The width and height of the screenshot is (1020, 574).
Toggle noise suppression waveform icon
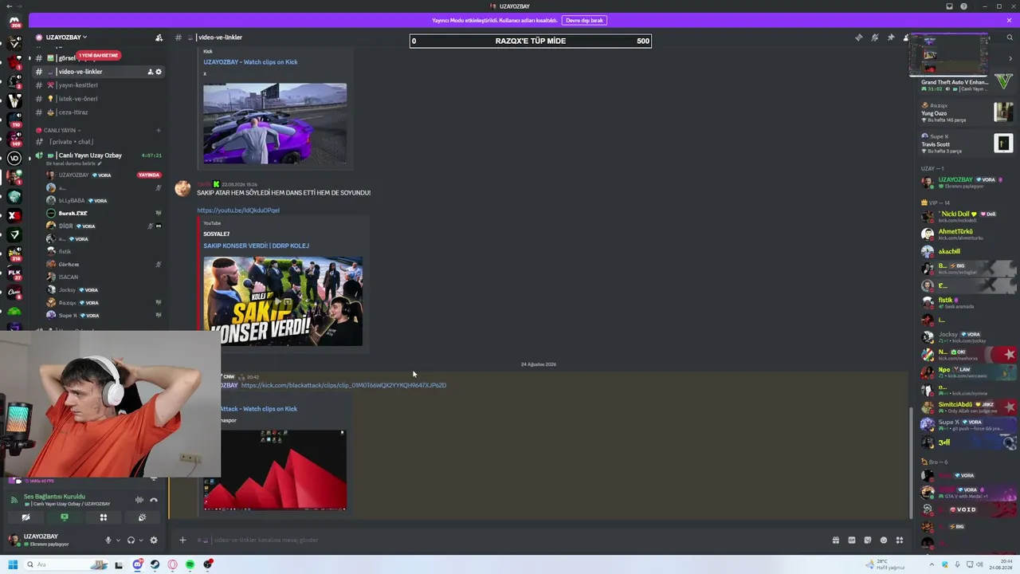pyautogui.click(x=139, y=500)
